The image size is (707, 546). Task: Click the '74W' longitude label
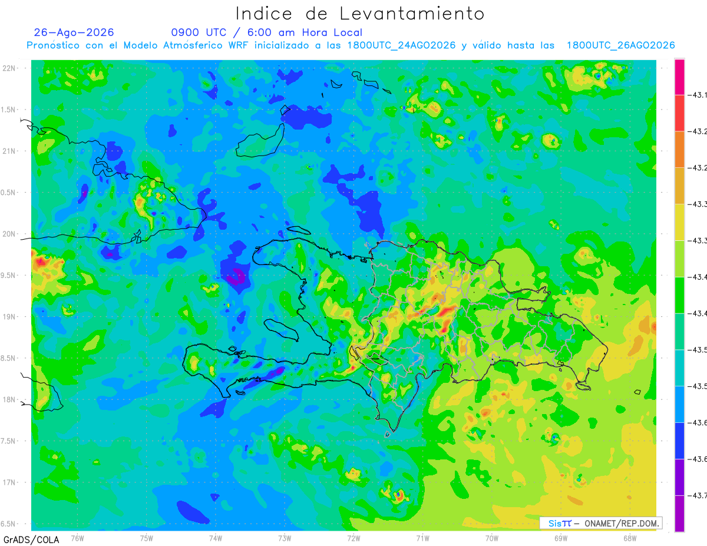pyautogui.click(x=216, y=538)
